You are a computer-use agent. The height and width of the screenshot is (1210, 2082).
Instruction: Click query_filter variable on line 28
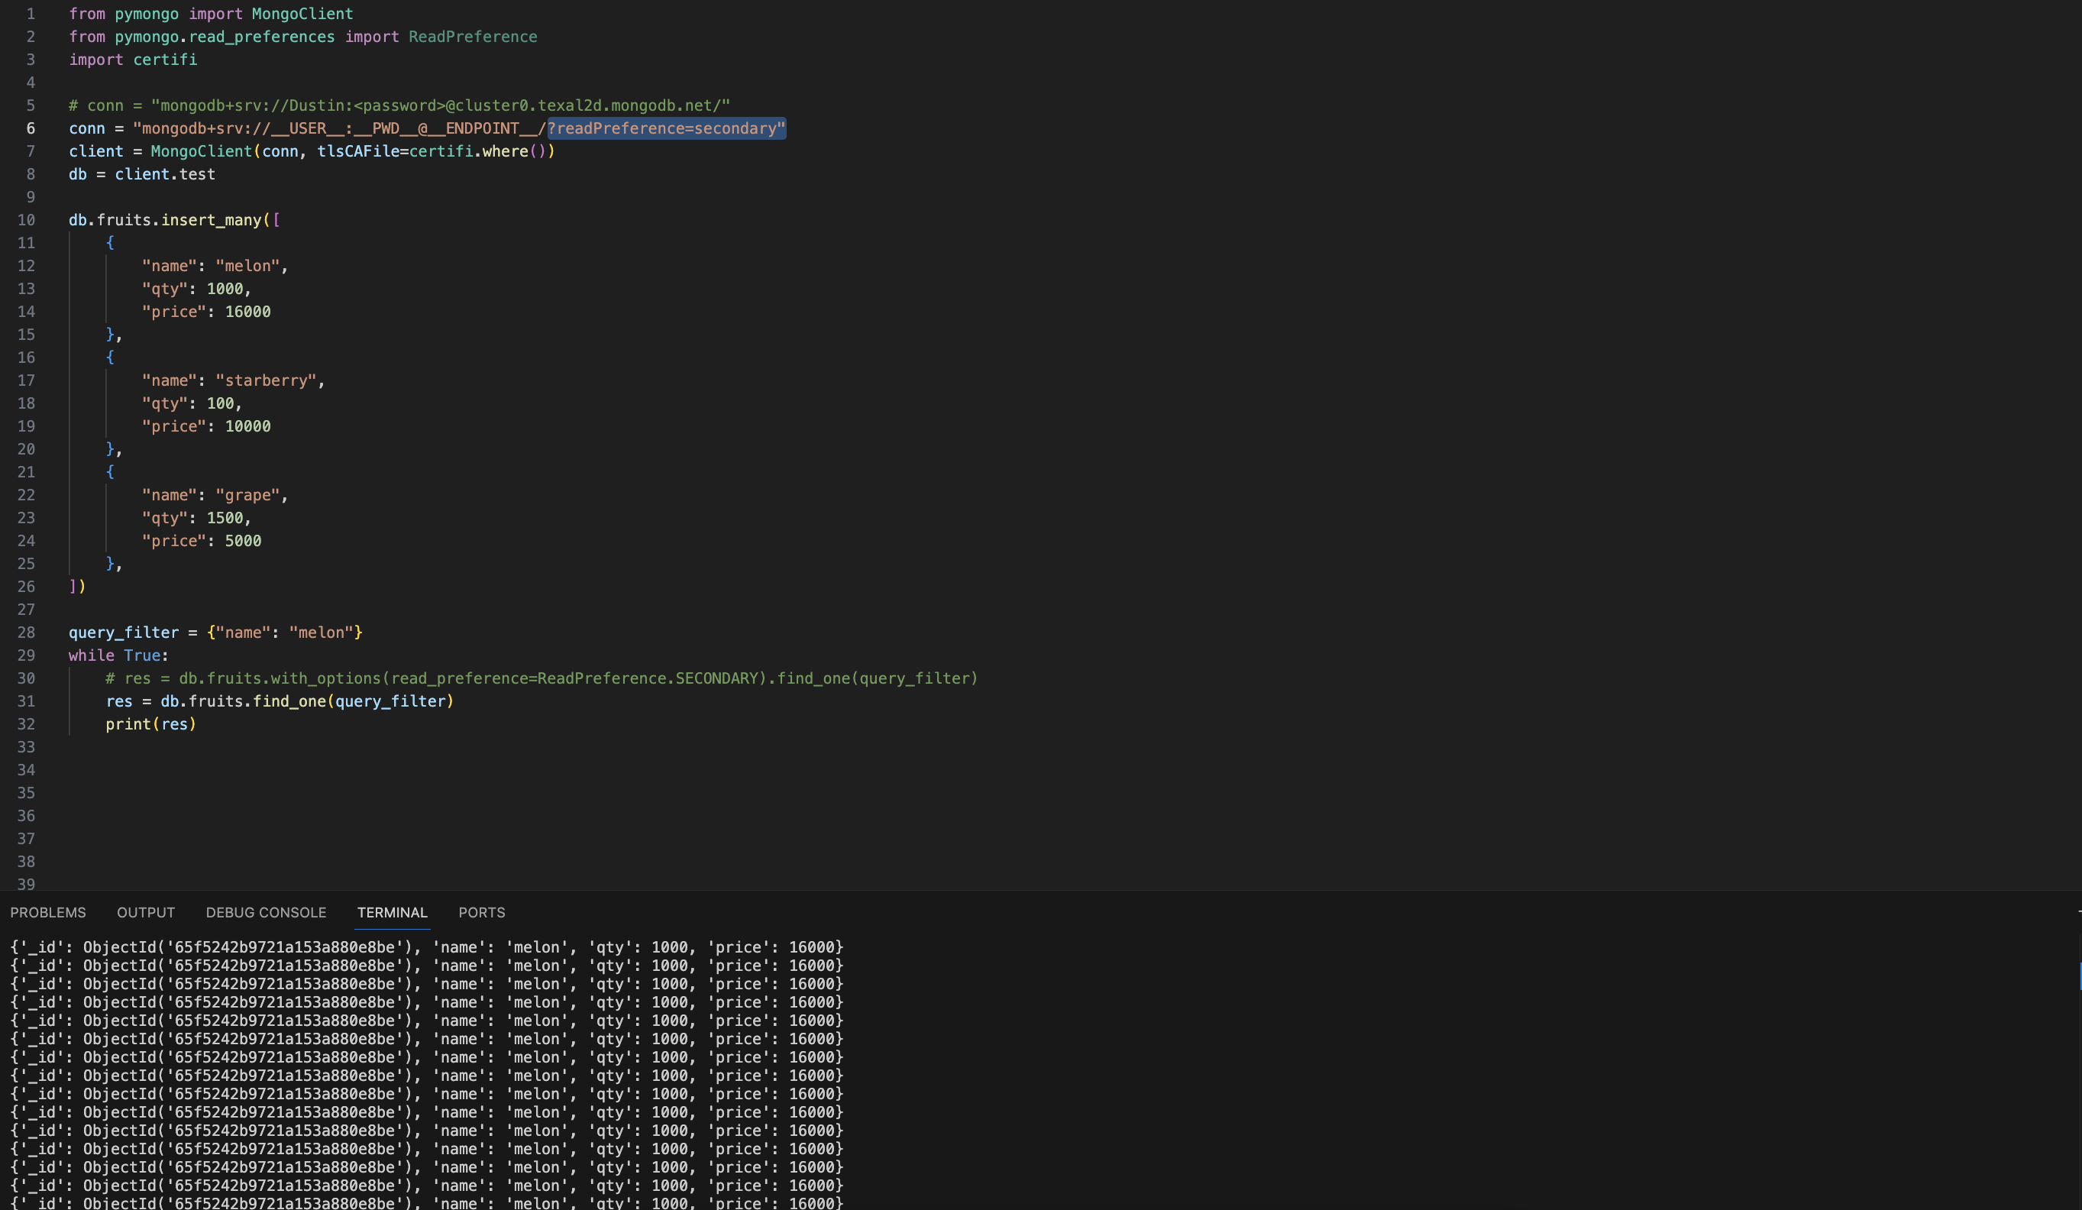click(123, 632)
